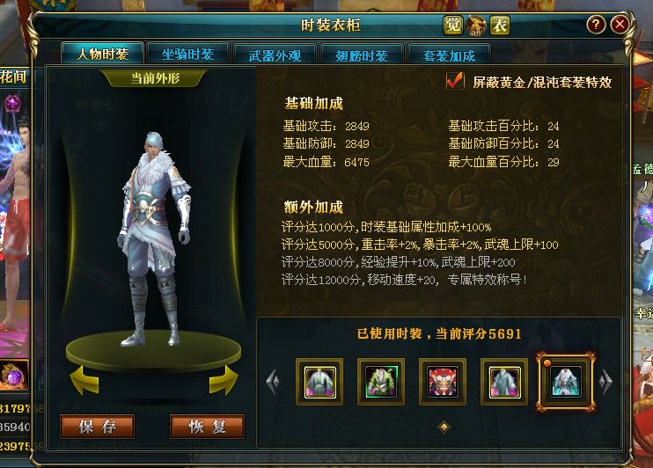
Task: Select the highlighted white fur outfit icon
Action: coord(566,382)
